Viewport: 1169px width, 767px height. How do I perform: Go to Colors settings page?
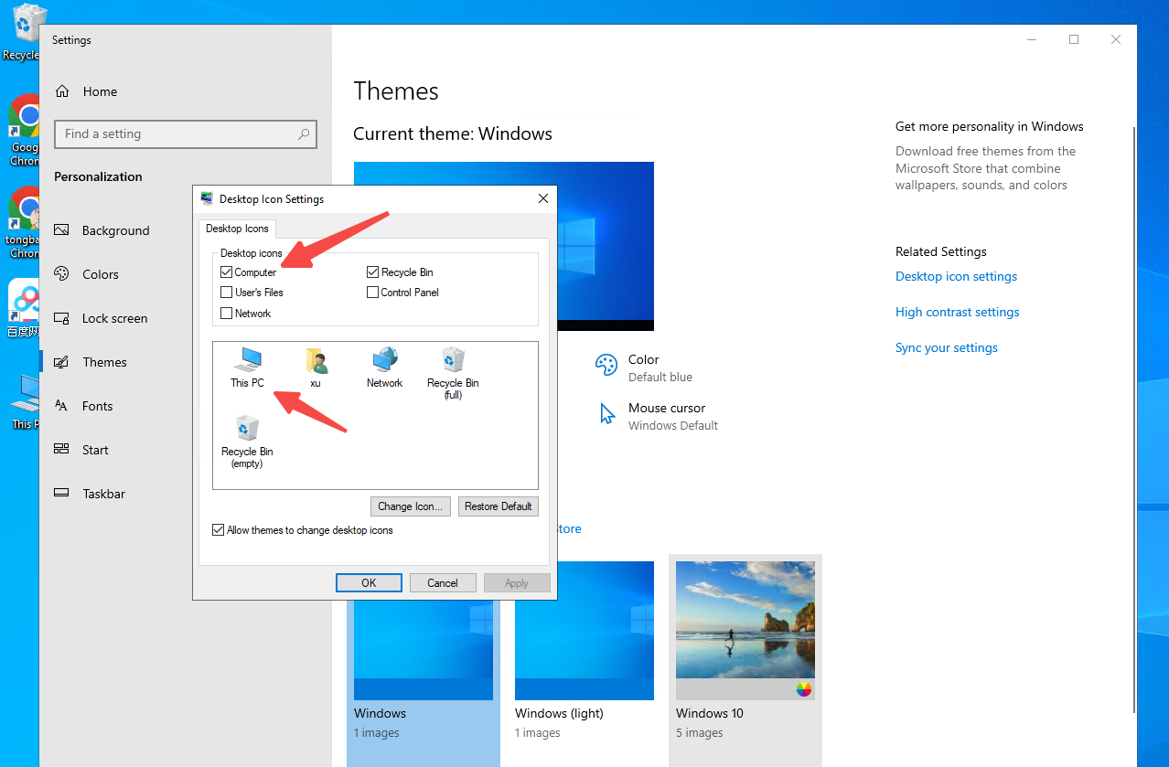pyautogui.click(x=101, y=274)
